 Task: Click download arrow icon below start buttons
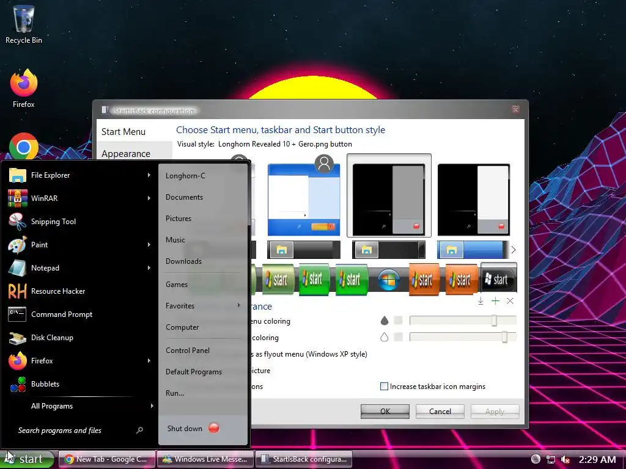click(x=481, y=301)
